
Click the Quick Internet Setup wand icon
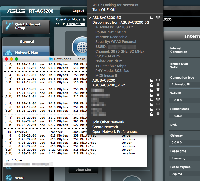[9, 26]
